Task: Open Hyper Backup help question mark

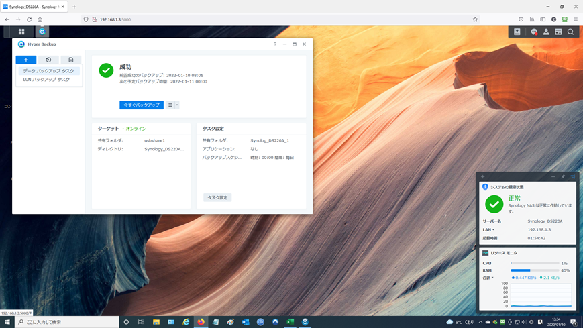Action: (x=275, y=44)
